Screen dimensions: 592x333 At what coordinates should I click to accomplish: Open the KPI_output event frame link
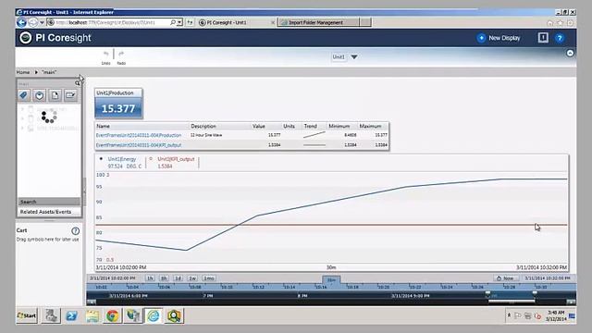click(x=139, y=145)
